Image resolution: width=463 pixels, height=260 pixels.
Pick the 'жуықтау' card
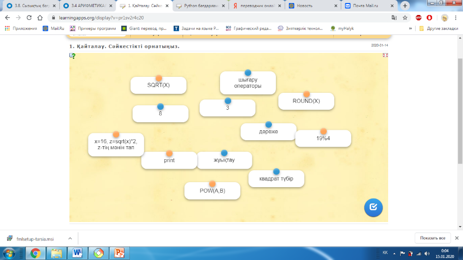coord(224,160)
